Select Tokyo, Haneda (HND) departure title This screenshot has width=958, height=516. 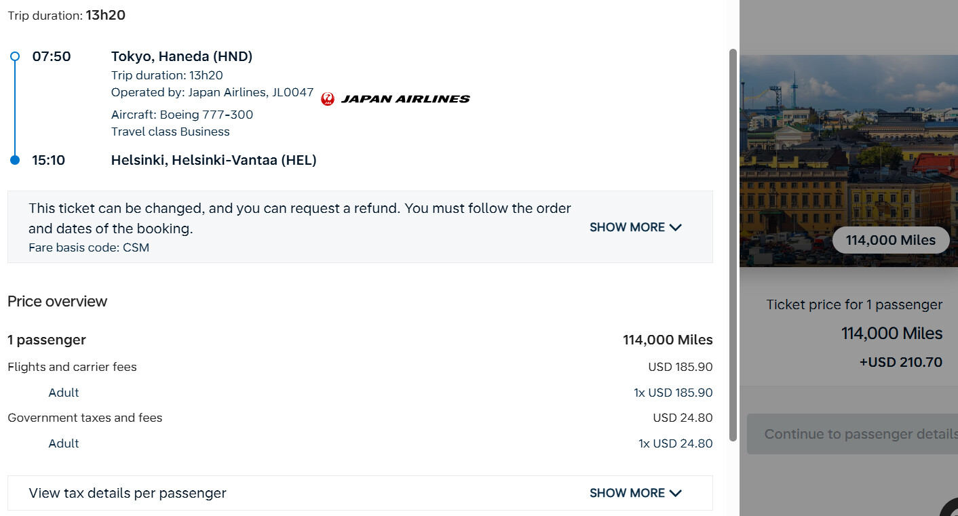pos(182,56)
